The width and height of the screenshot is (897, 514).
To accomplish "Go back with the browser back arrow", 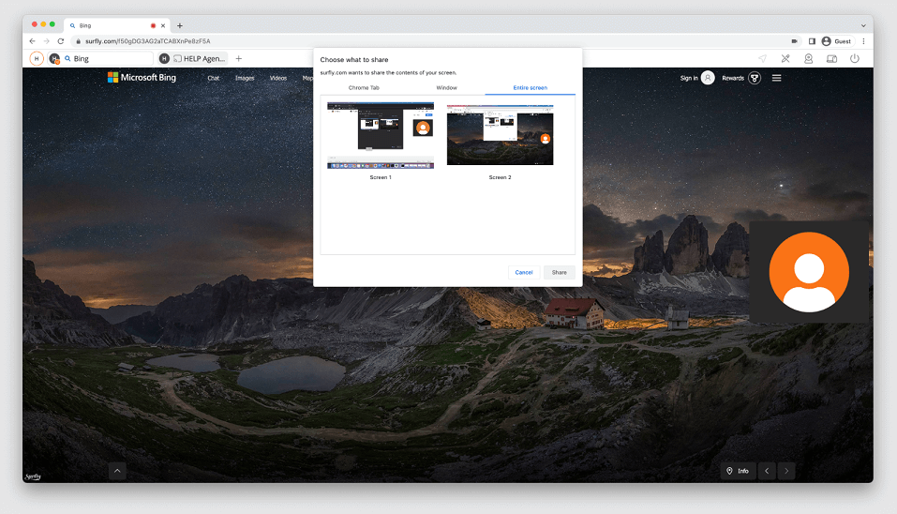I will point(32,41).
